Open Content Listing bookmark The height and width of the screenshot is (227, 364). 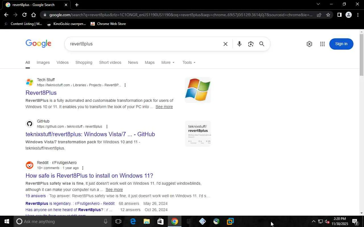click(23, 24)
